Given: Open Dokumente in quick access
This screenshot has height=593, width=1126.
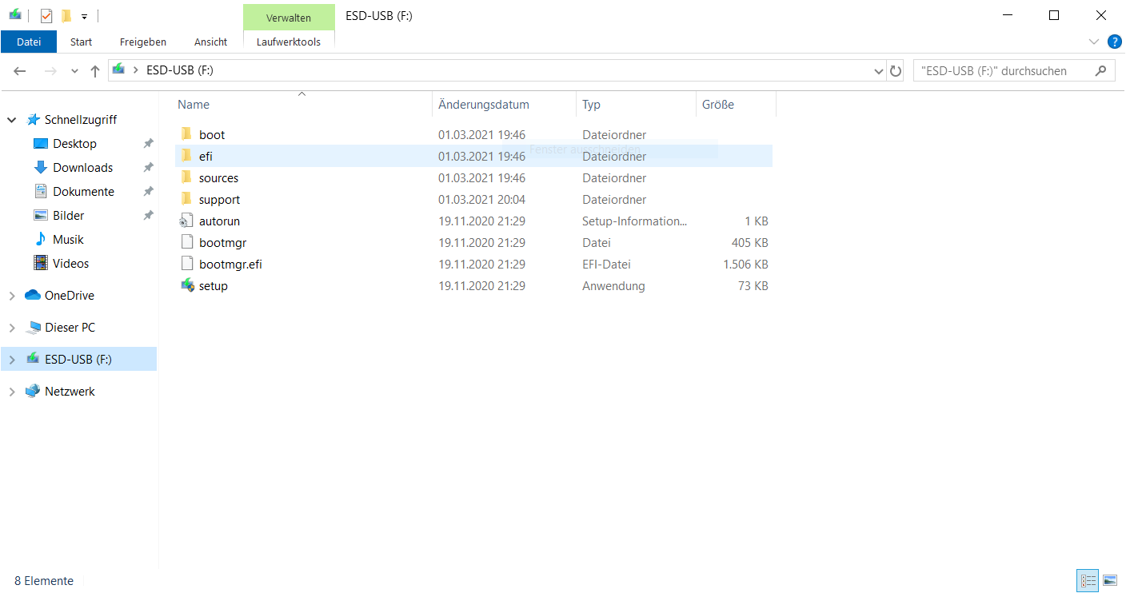Looking at the screenshot, I should [x=83, y=192].
